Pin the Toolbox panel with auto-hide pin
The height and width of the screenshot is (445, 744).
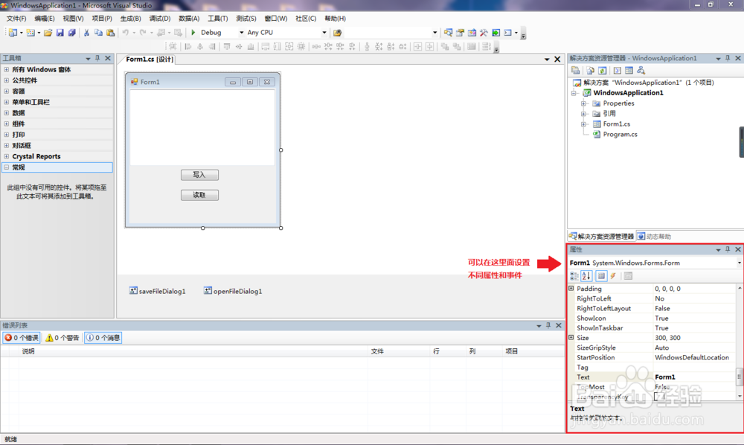tap(97, 58)
